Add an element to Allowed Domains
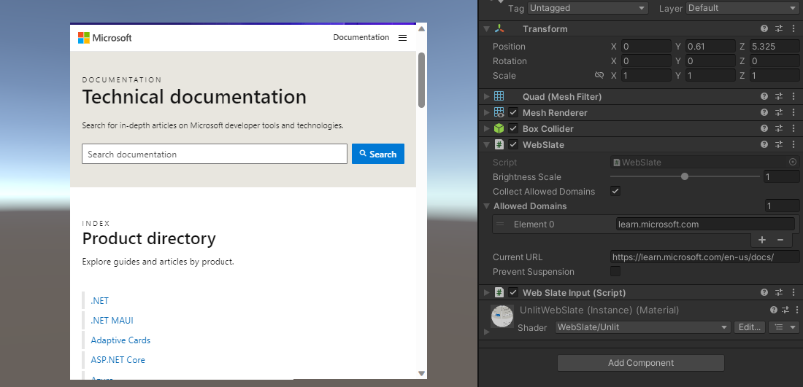 [762, 240]
